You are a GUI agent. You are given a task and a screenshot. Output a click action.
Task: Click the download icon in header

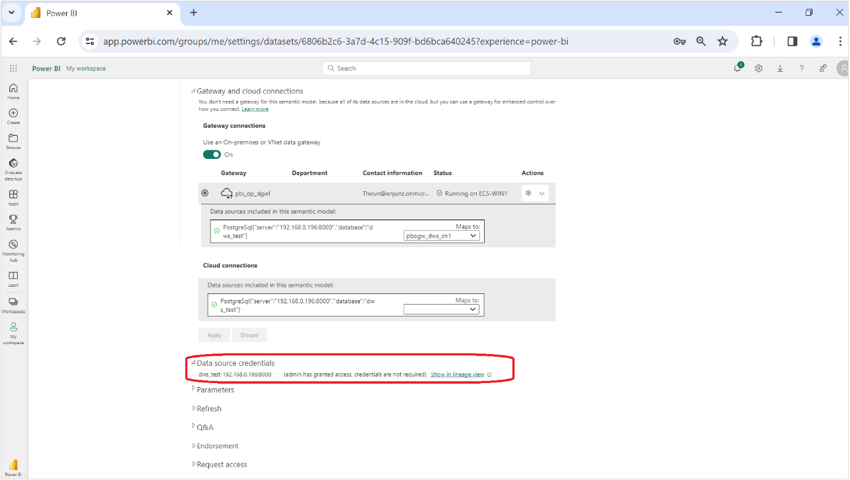(x=780, y=69)
